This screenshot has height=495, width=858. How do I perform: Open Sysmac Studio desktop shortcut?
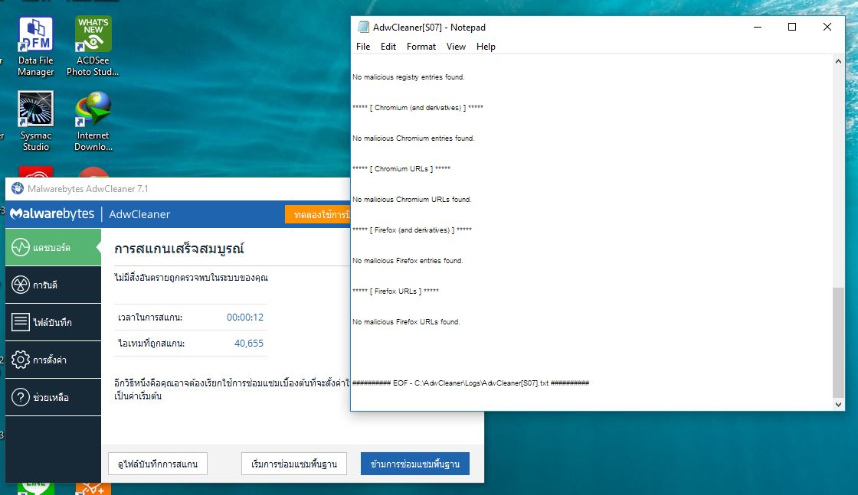(35, 122)
